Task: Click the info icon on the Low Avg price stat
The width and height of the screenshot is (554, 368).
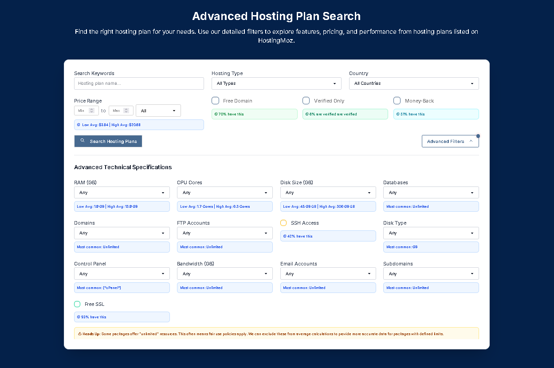Action: pos(78,125)
